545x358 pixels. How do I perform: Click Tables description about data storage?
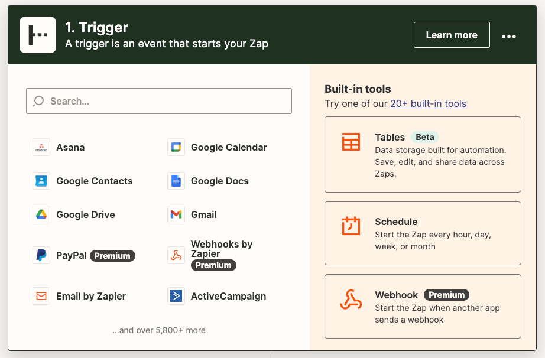point(440,162)
